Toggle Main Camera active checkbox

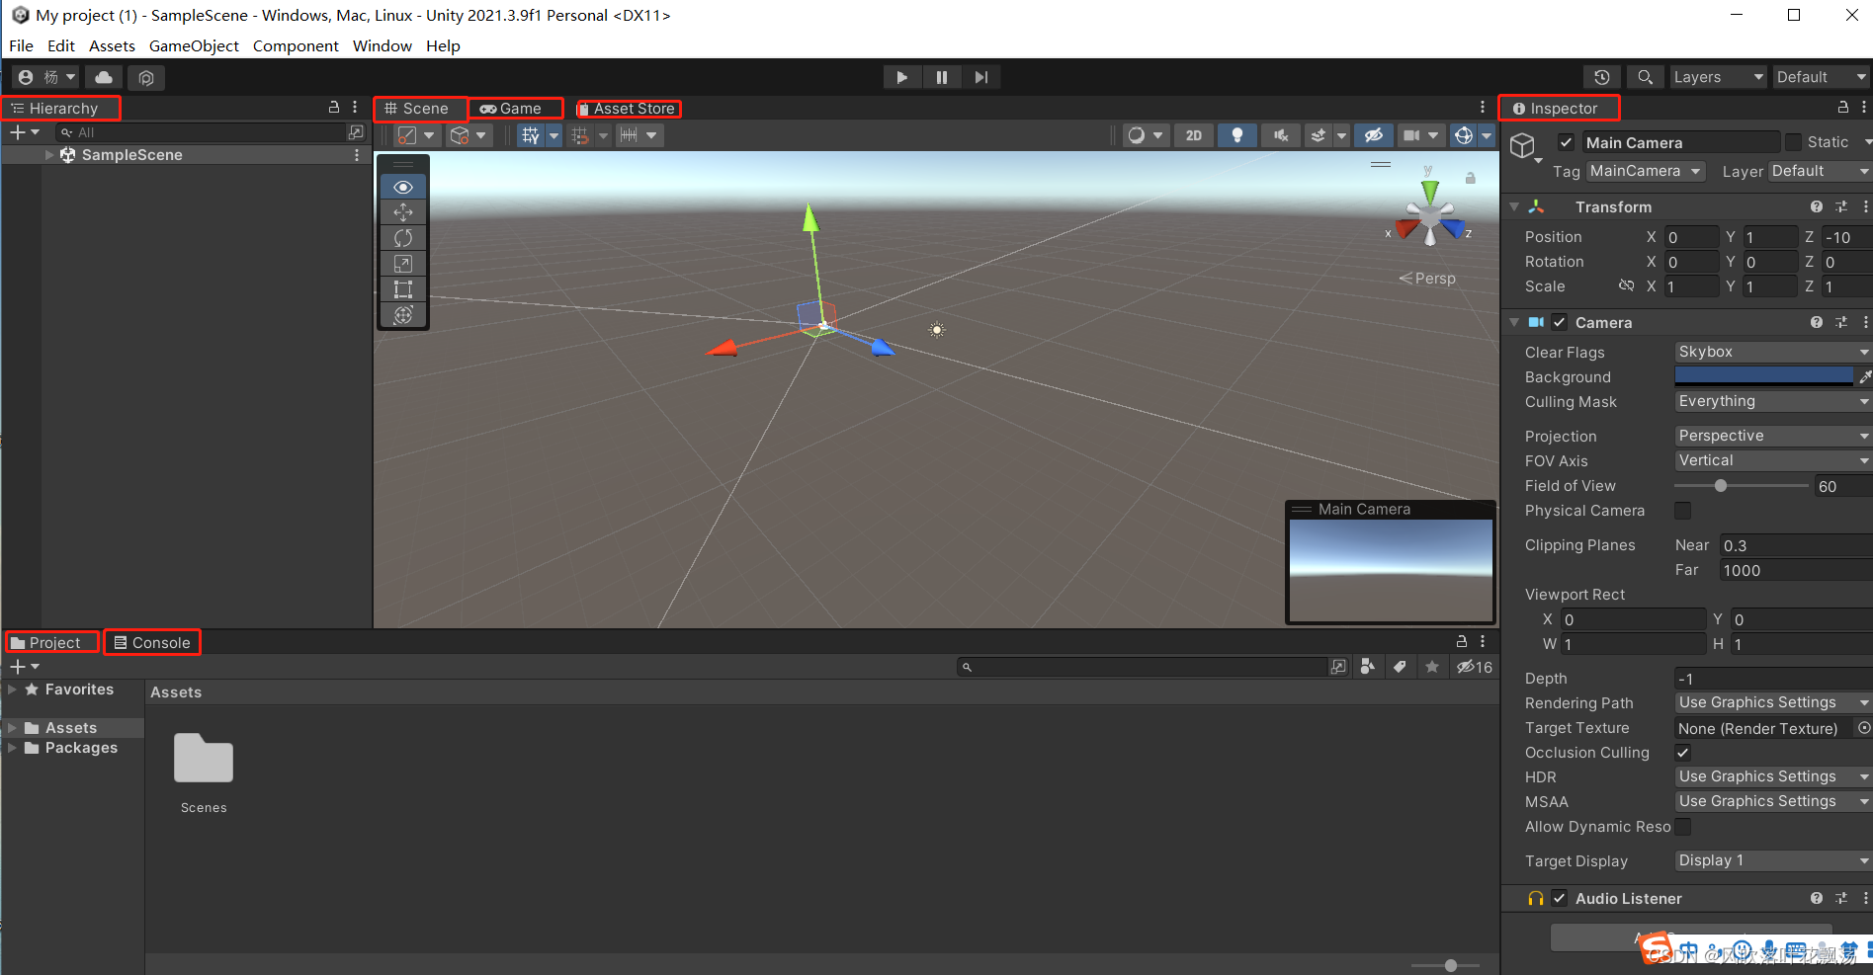(1566, 142)
